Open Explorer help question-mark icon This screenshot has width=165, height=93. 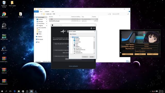(129, 11)
